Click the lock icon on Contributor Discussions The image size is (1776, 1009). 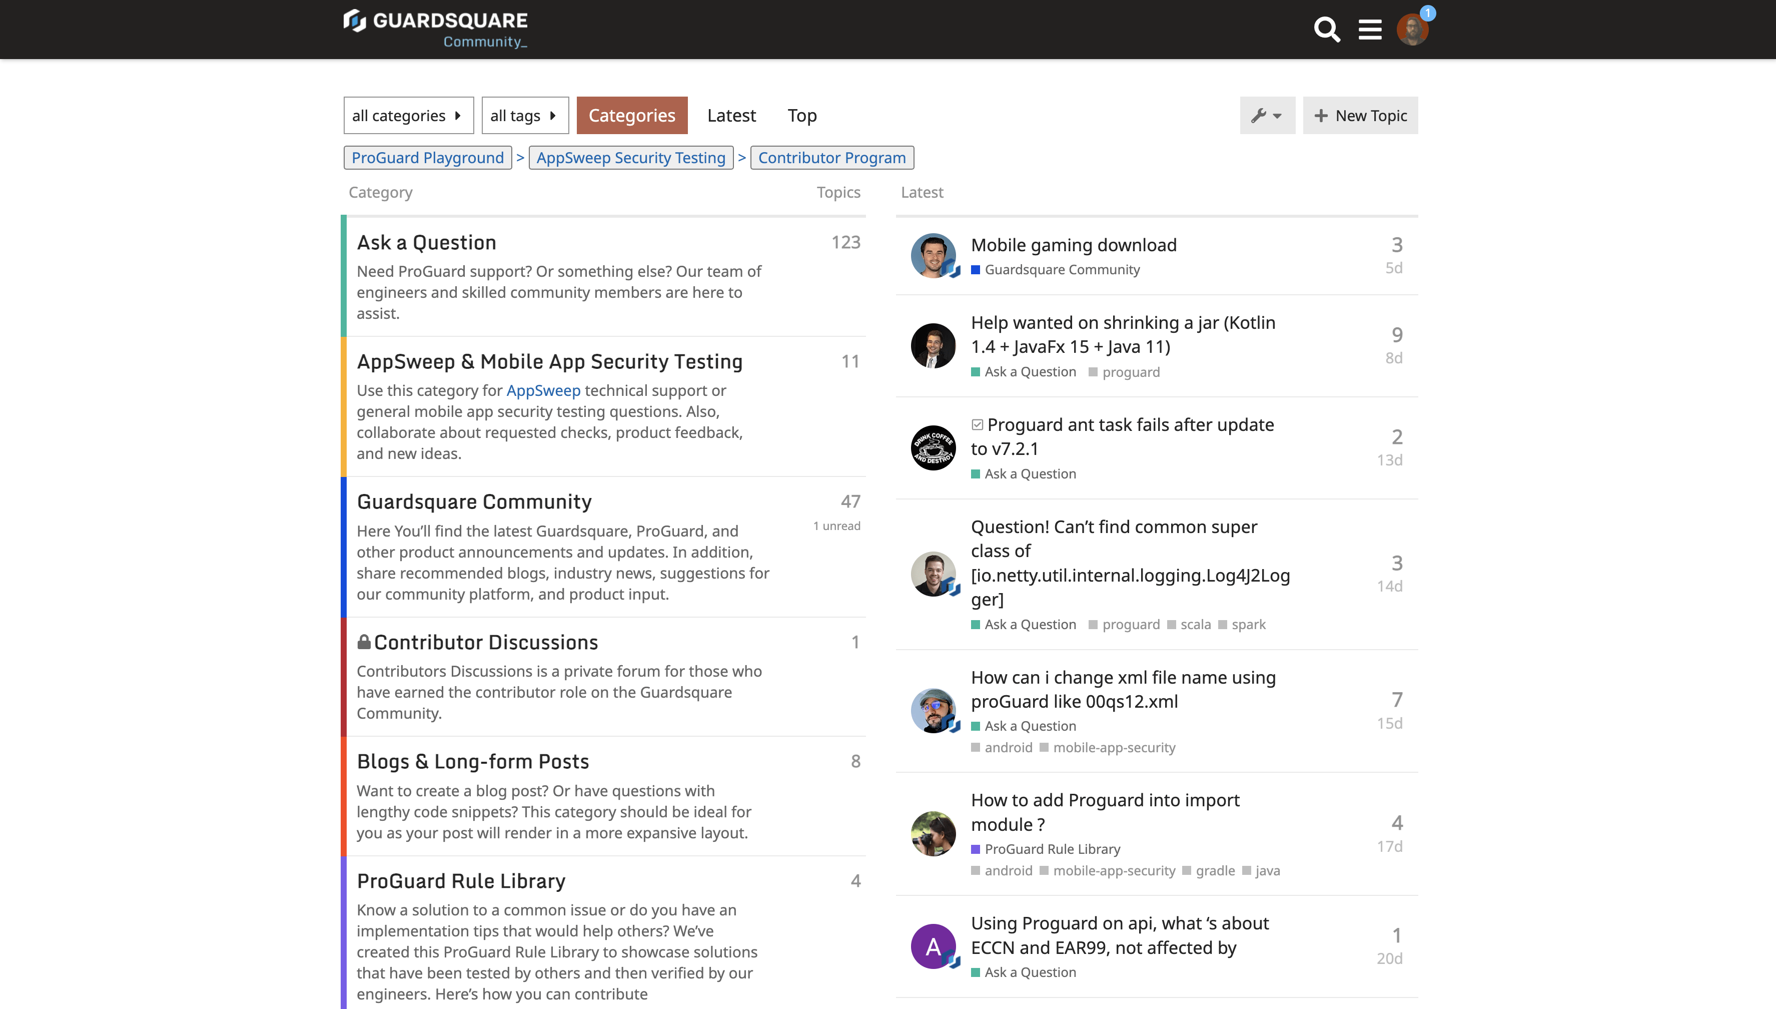tap(364, 642)
